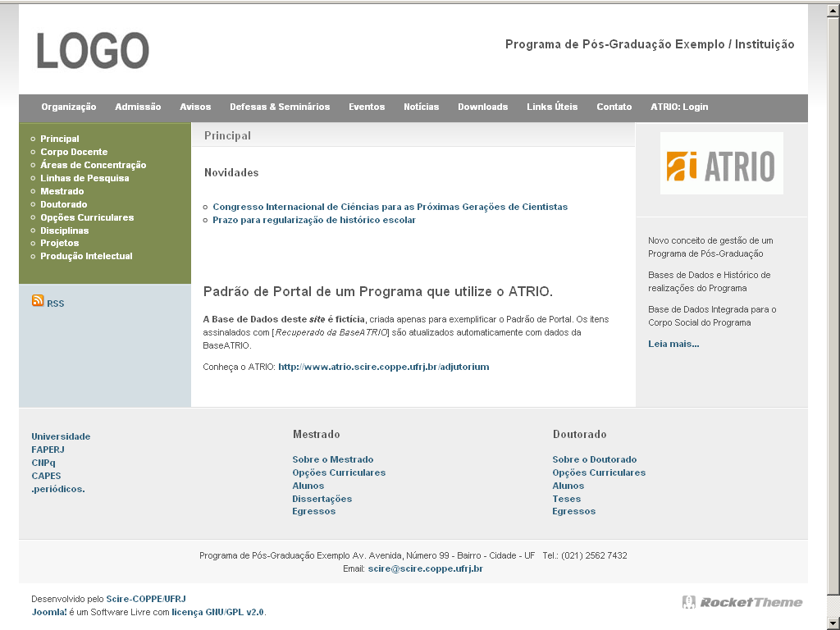Screen dimensions: 840x630
Task: Open Teses under Doutorado
Action: pos(566,499)
